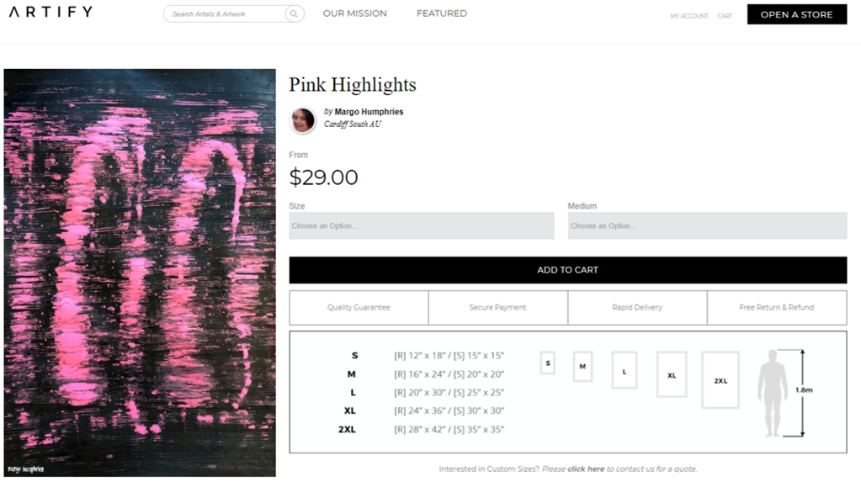The width and height of the screenshot is (861, 482).
Task: Open the Size dropdown
Action: point(422,225)
